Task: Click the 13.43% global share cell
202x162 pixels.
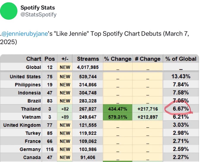Action: coord(181,77)
